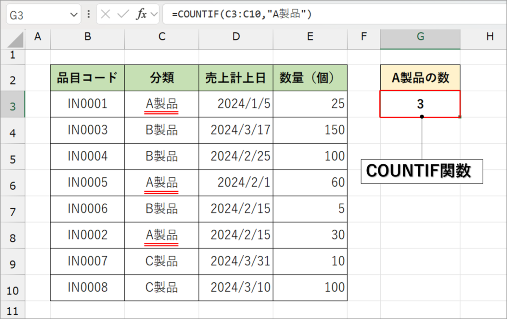
Task: Select cell G3 showing result 3
Action: tap(420, 104)
